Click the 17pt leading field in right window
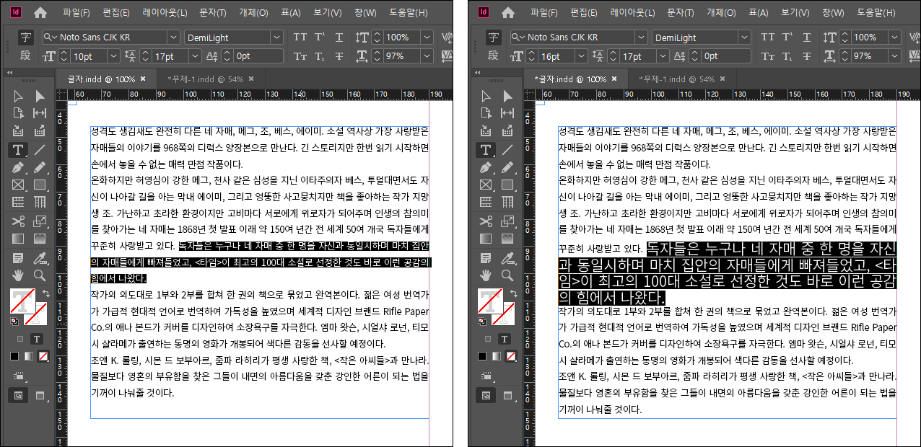Viewport: 921px width, 447px height. pyautogui.click(x=638, y=56)
